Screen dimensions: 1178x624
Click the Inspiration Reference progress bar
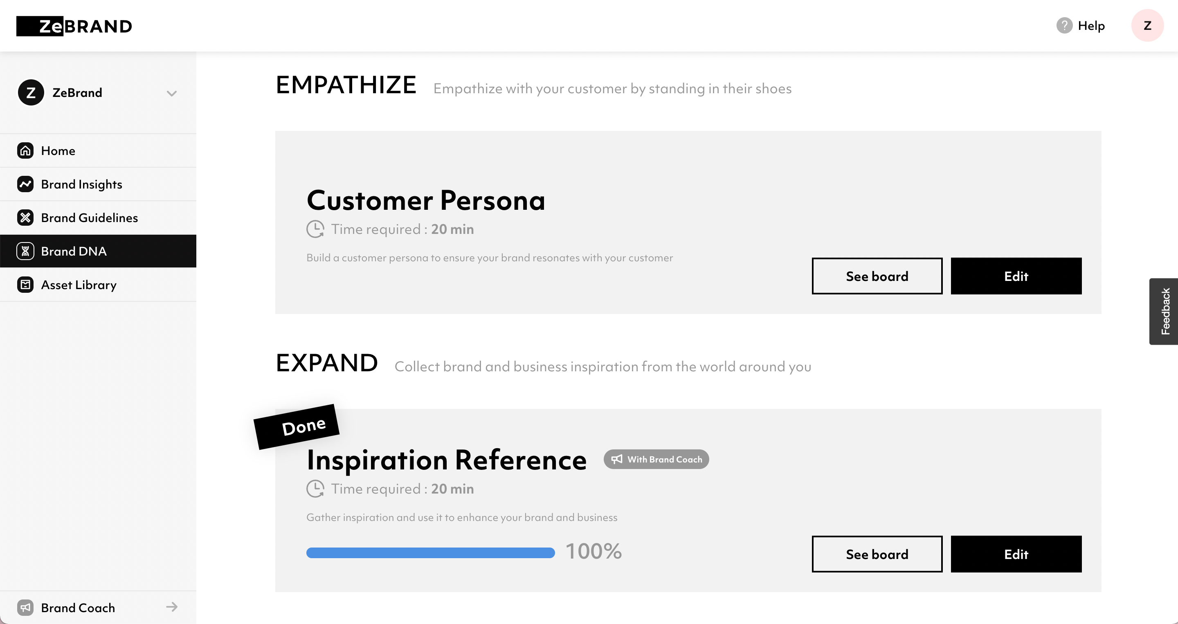pos(430,553)
